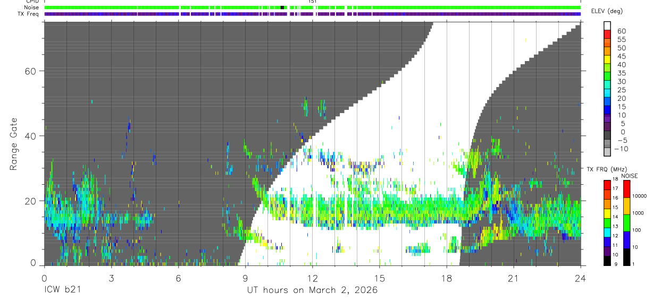Click the red swatch in NOISE scale
The image size is (653, 301).
pos(626,189)
